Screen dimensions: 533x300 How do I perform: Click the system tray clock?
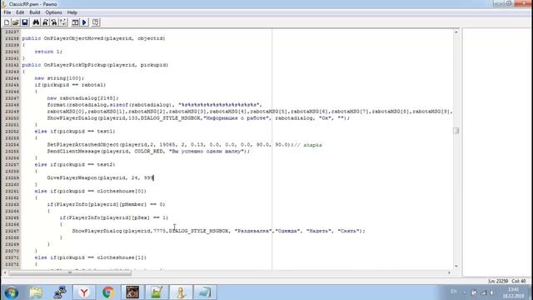(x=513, y=292)
